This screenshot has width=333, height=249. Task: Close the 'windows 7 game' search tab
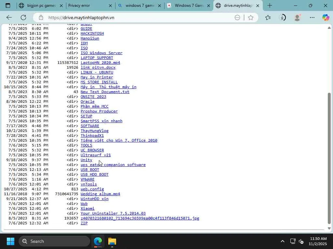tap(159, 6)
